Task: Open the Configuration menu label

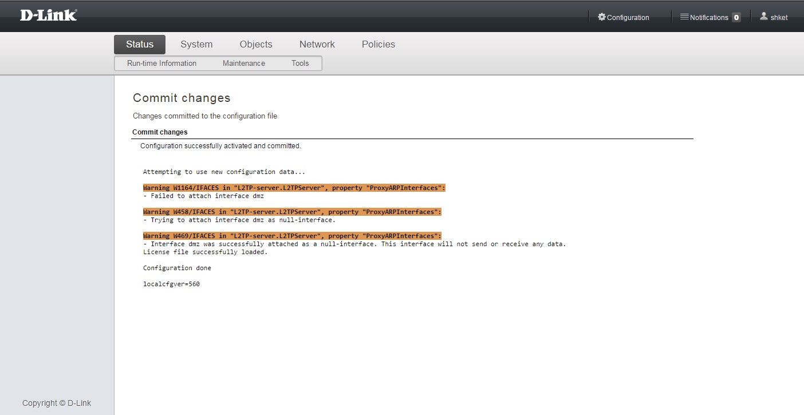Action: (628, 18)
